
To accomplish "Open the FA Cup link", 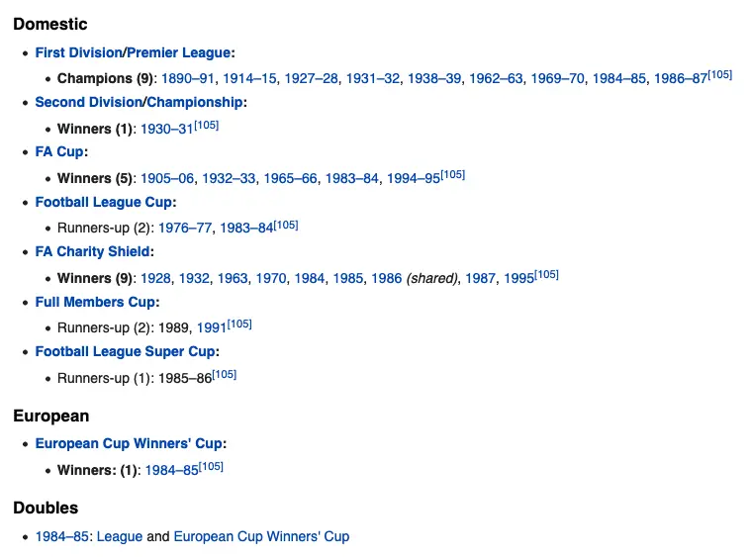I will point(59,152).
